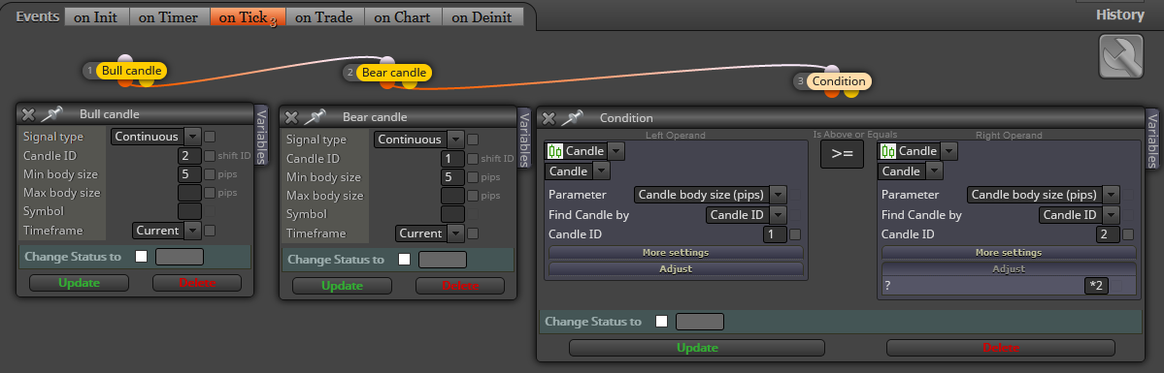Toggle Candle ID checkbox in Right Operand

tap(1128, 234)
